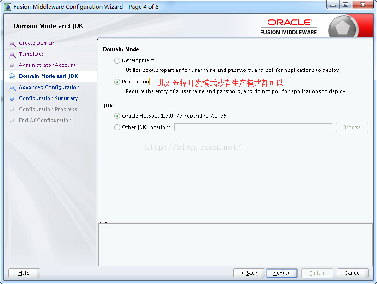
Task: Select Other JDK Location radio button
Action: click(x=117, y=127)
